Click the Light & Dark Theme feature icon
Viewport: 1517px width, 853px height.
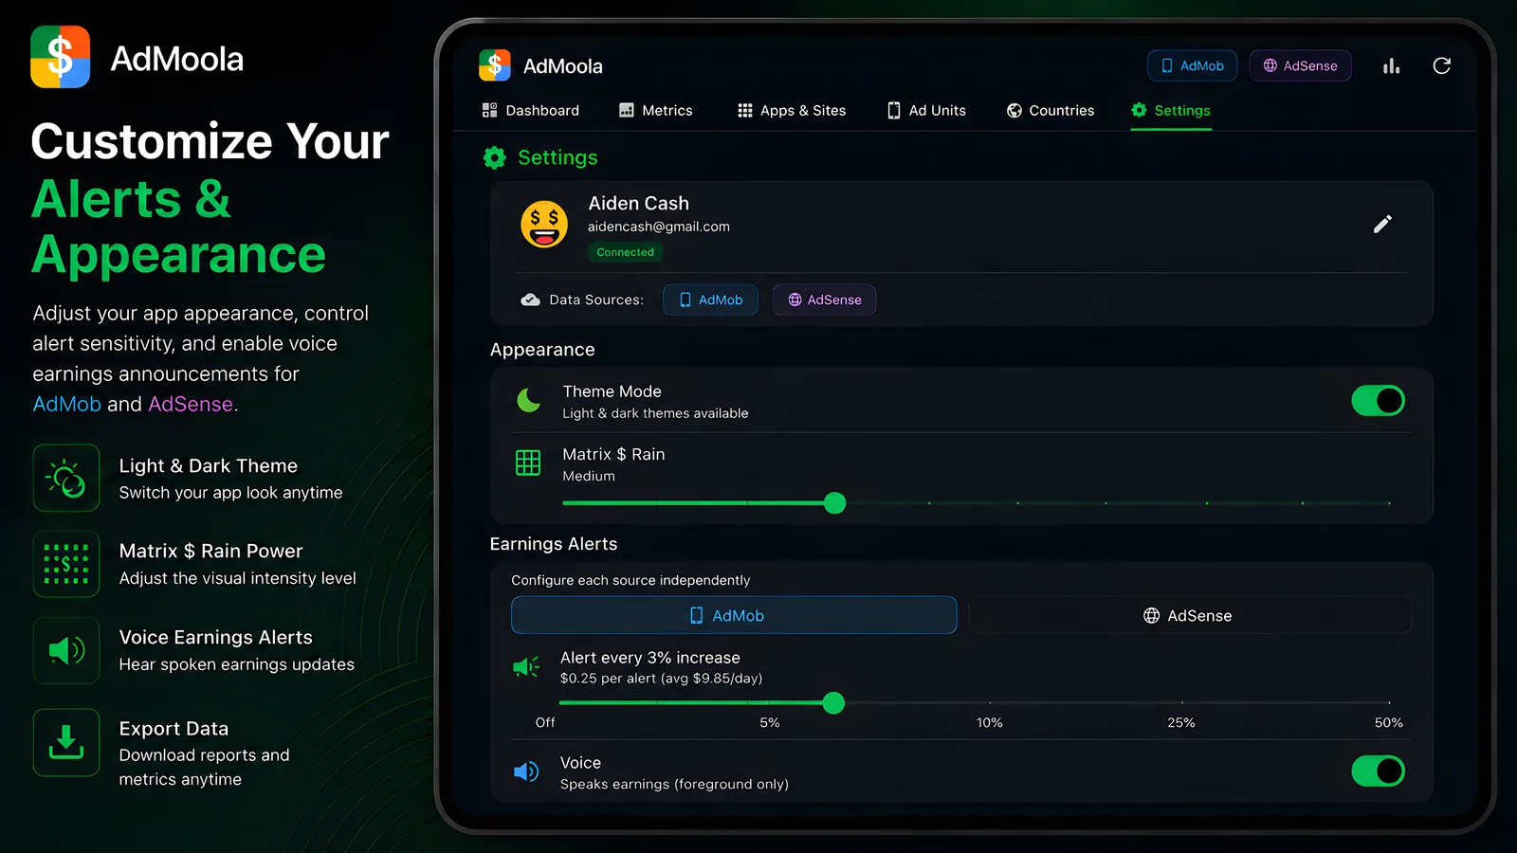(66, 478)
